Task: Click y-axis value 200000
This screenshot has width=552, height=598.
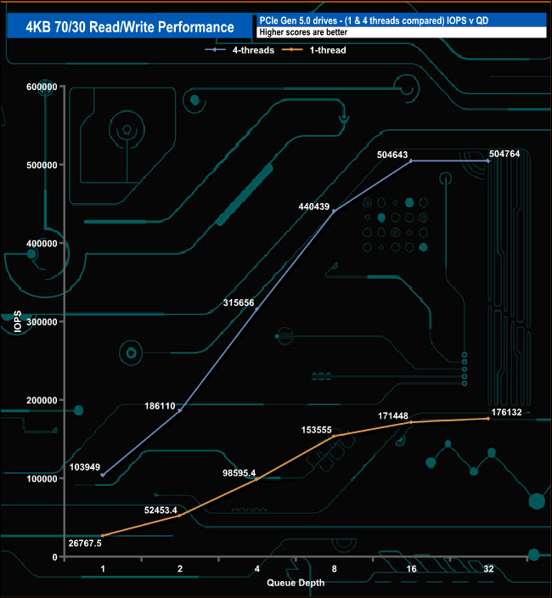Action: (42, 400)
